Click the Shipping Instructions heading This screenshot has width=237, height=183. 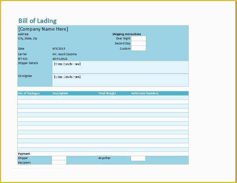127,34
